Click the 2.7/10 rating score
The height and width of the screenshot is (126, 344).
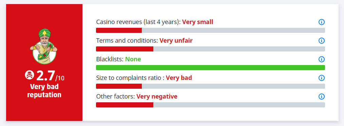click(50, 76)
